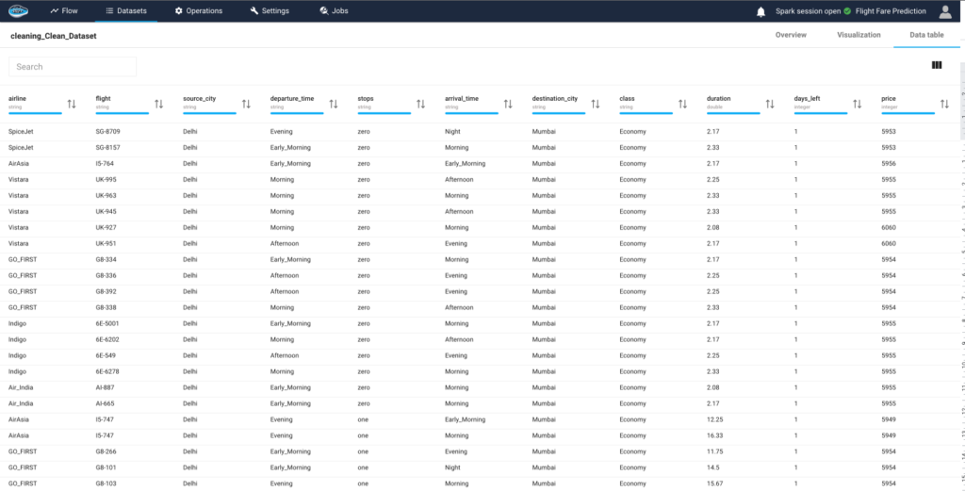Select flight cell G8-101
Viewport: 965px width, 492px height.
click(x=106, y=468)
